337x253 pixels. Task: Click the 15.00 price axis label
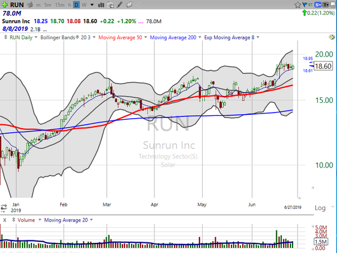pos(324,100)
